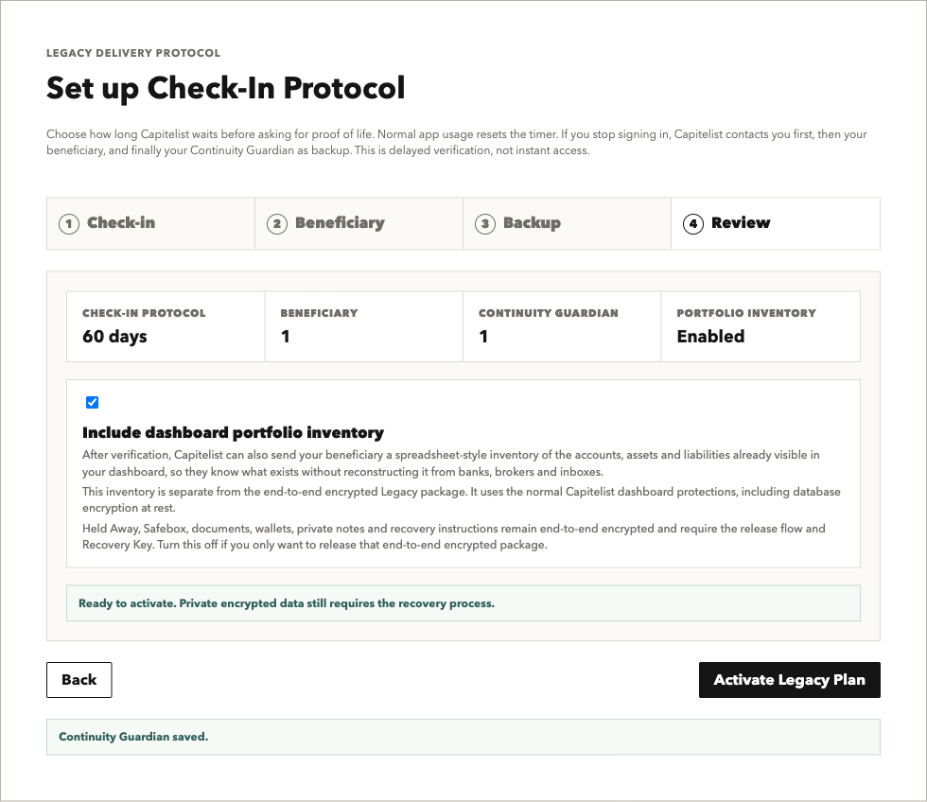Image resolution: width=927 pixels, height=802 pixels.
Task: Click the Beneficiary count summary card
Action: (x=363, y=326)
